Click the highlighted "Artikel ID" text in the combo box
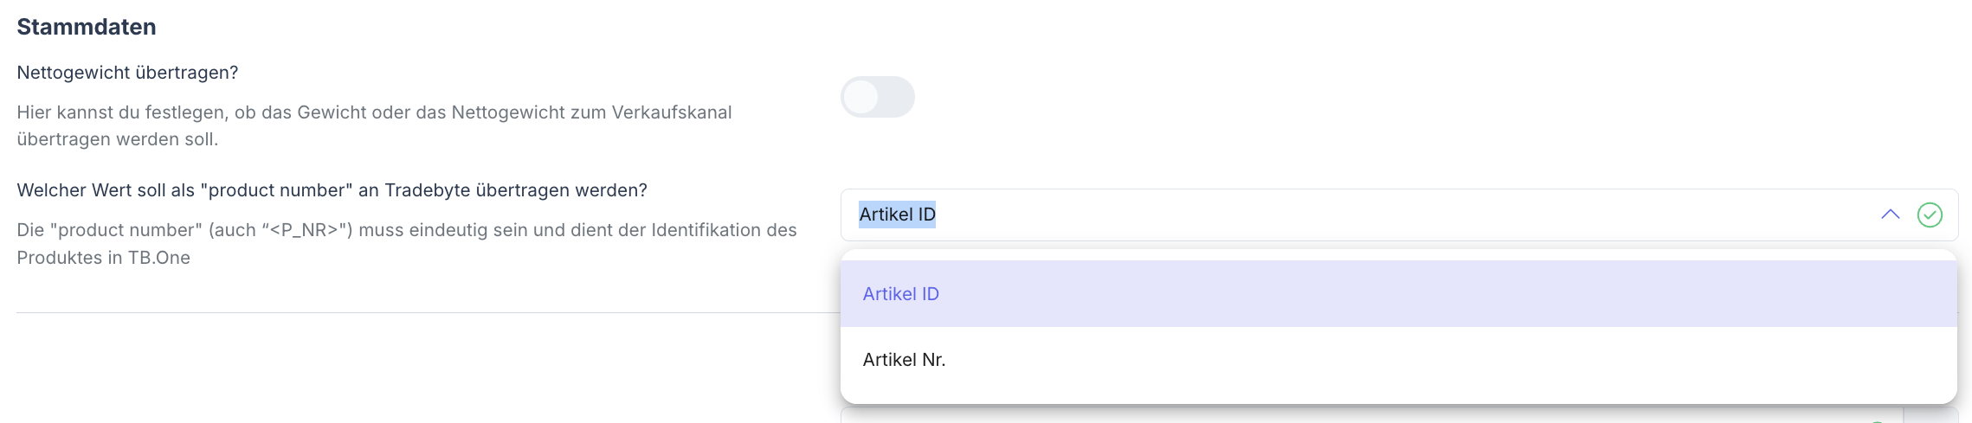 (897, 215)
